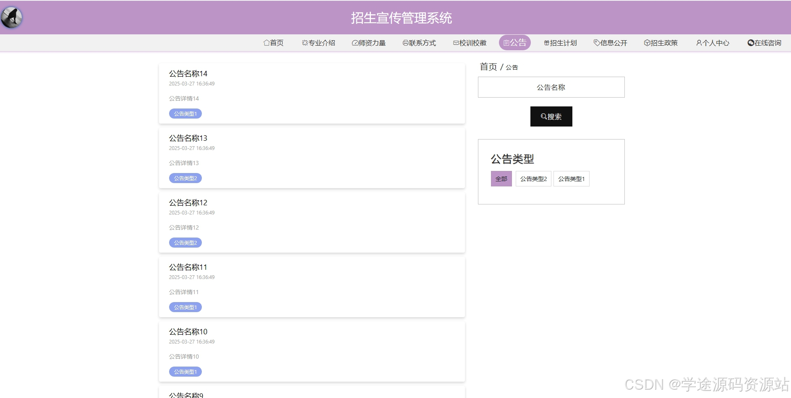Go to 信息公开 page
Screen dimensions: 791x398
point(611,43)
